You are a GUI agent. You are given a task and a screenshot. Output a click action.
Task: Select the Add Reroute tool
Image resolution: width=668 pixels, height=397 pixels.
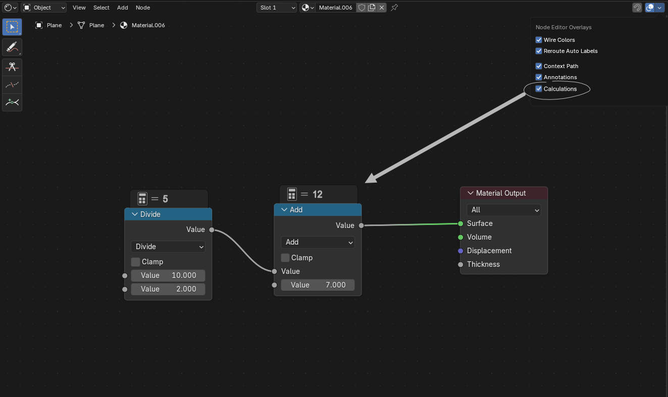point(12,102)
